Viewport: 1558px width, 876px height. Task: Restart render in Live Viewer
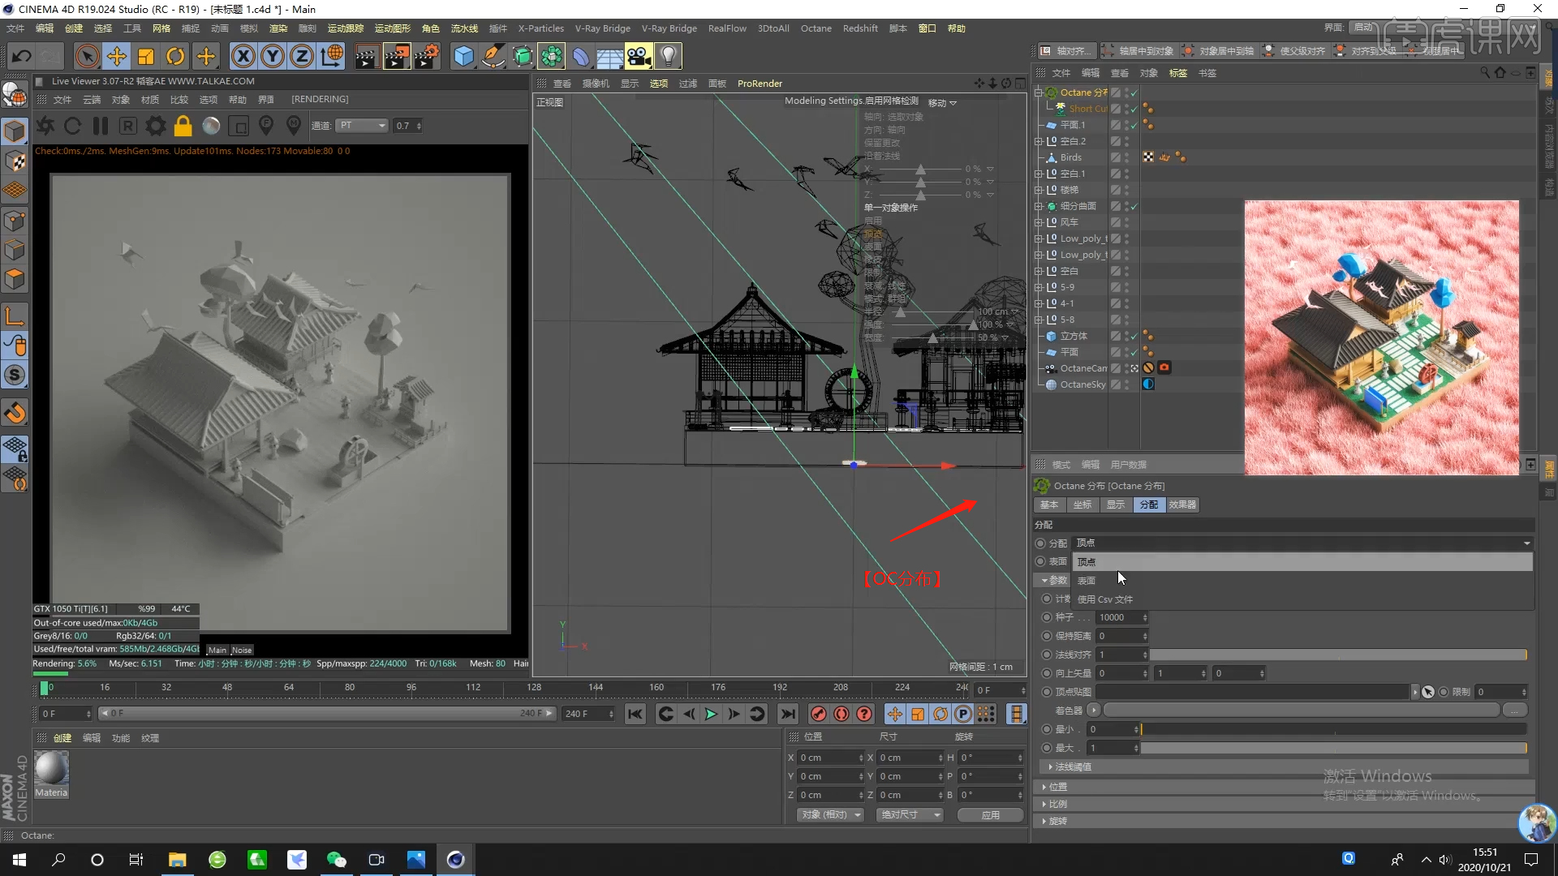72,126
